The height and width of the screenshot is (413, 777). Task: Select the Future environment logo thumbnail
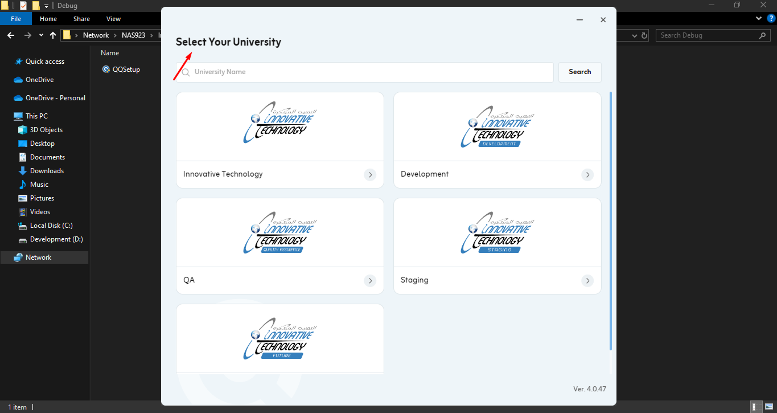280,339
